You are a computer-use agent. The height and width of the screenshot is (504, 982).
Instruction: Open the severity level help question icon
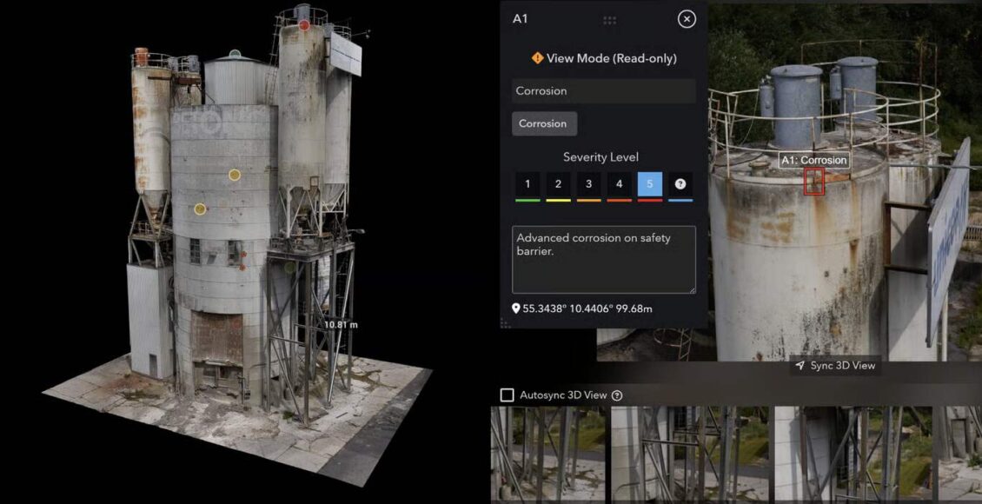click(680, 184)
